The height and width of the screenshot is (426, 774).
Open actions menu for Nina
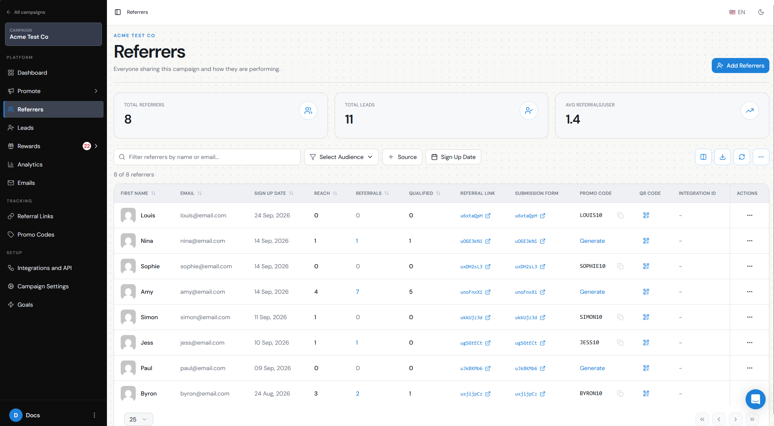pyautogui.click(x=750, y=241)
